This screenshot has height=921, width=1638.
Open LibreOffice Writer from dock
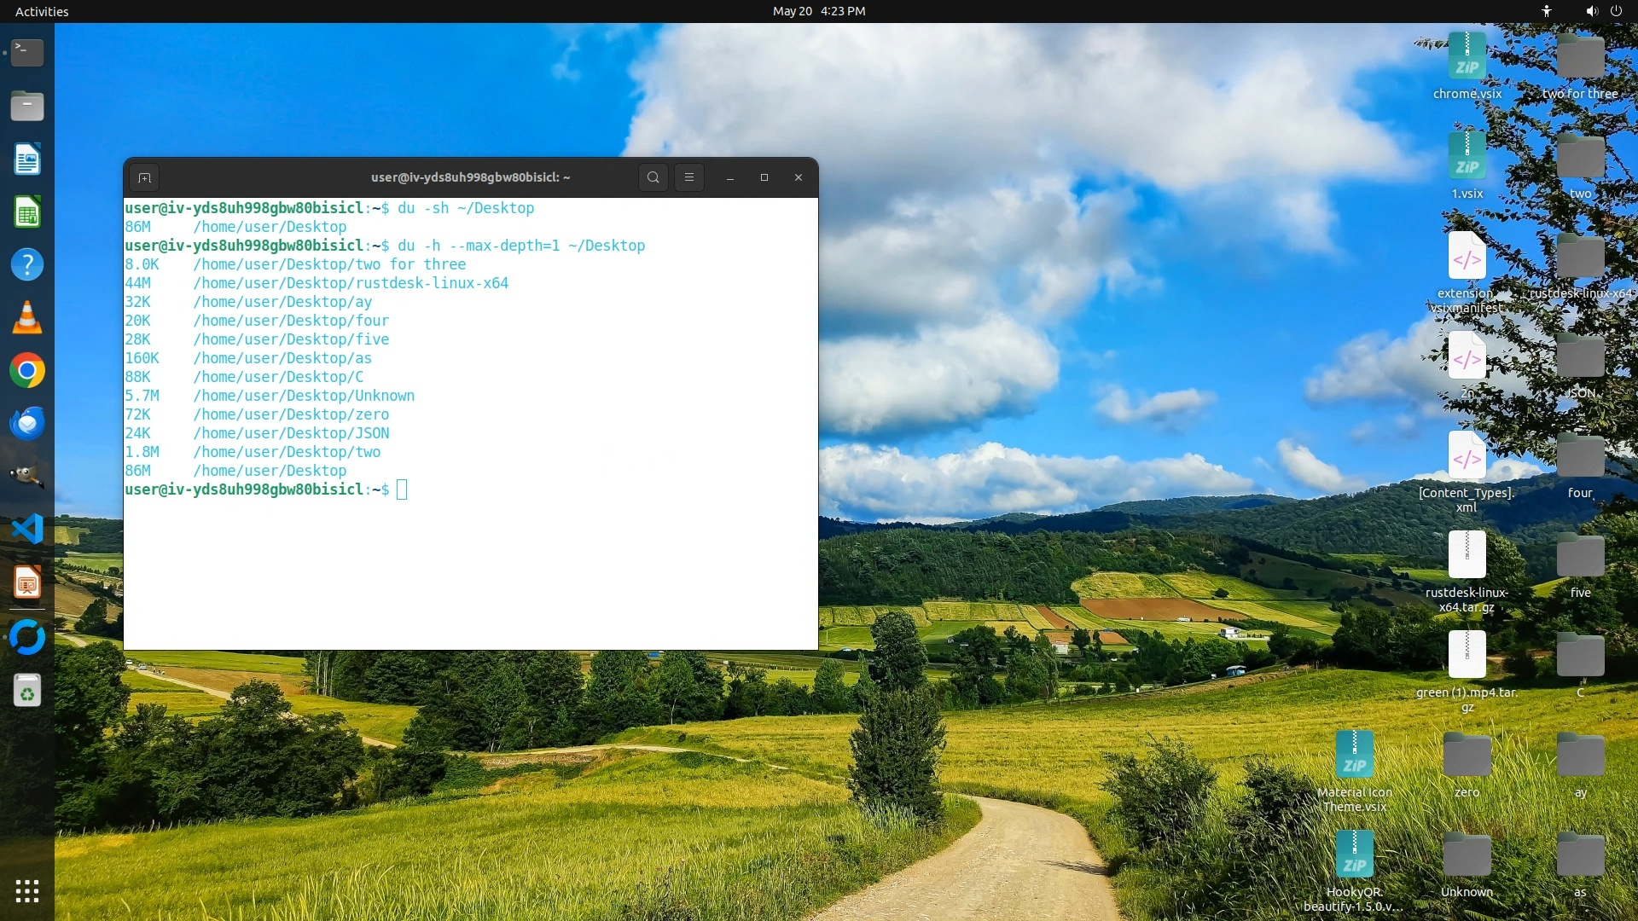[27, 159]
